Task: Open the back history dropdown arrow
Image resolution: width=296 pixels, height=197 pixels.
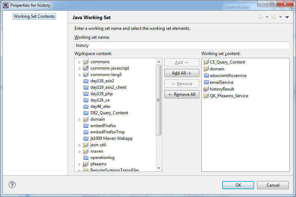Action: (267, 17)
